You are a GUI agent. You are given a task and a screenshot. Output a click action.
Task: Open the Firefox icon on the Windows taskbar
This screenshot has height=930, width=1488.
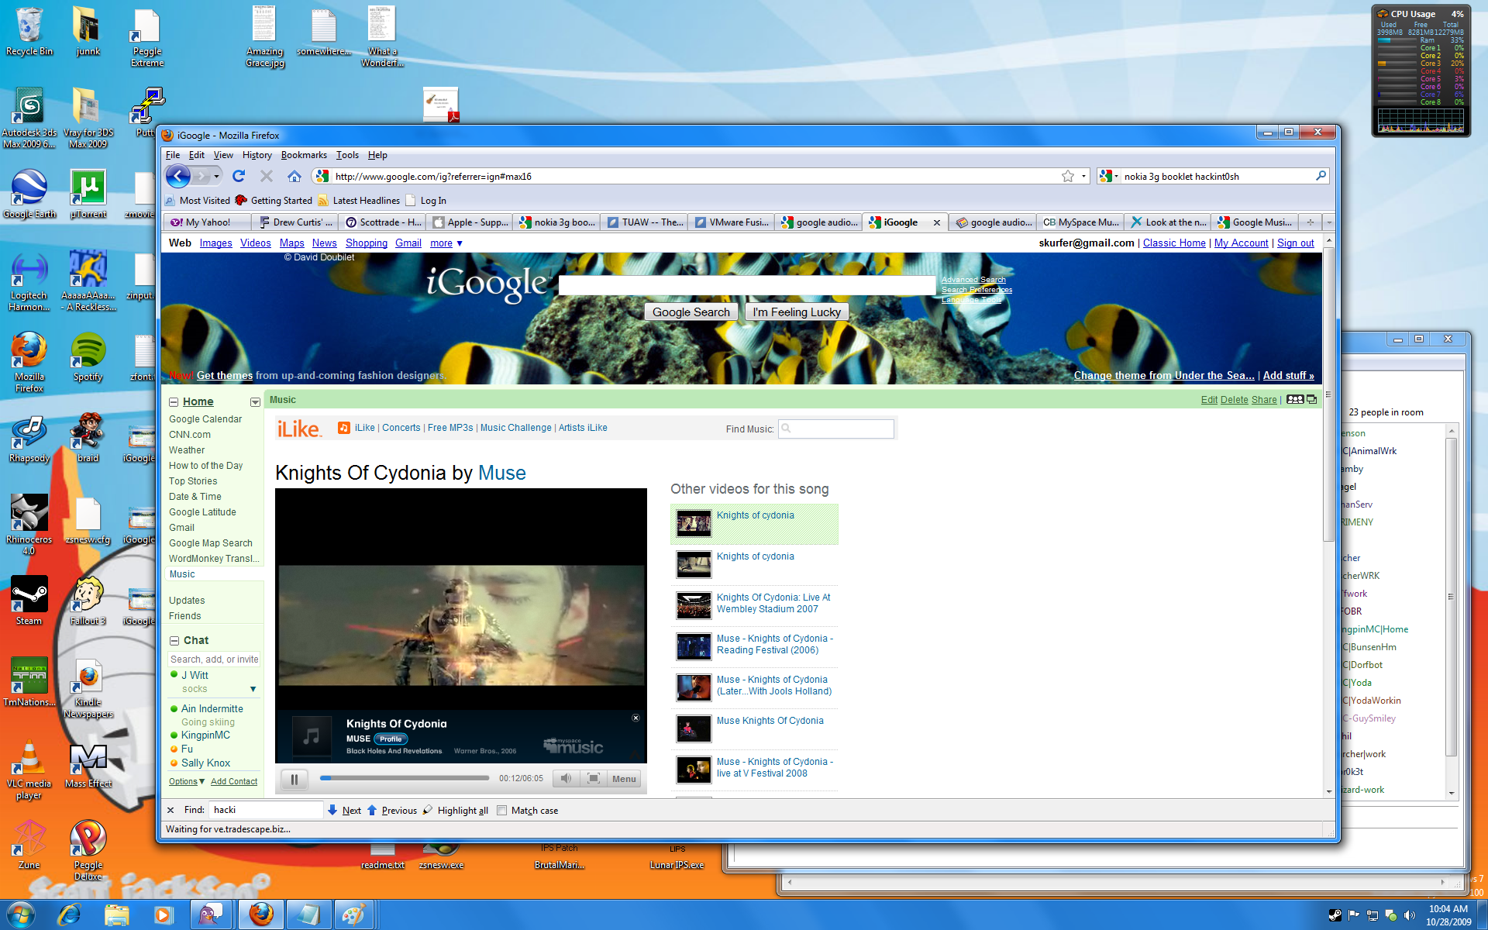click(260, 914)
